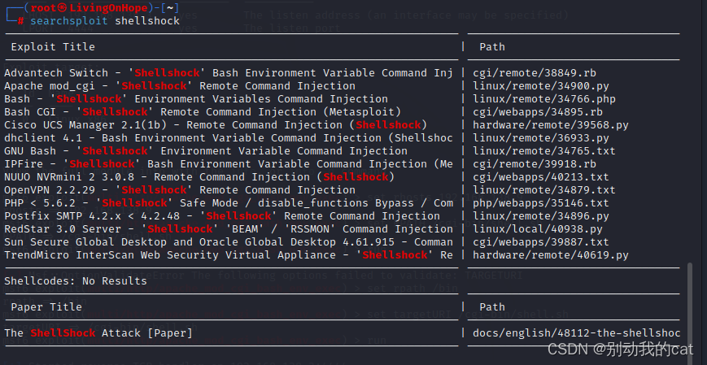Click path linux/local/40938.py
The height and width of the screenshot is (365, 707).
[x=538, y=229]
